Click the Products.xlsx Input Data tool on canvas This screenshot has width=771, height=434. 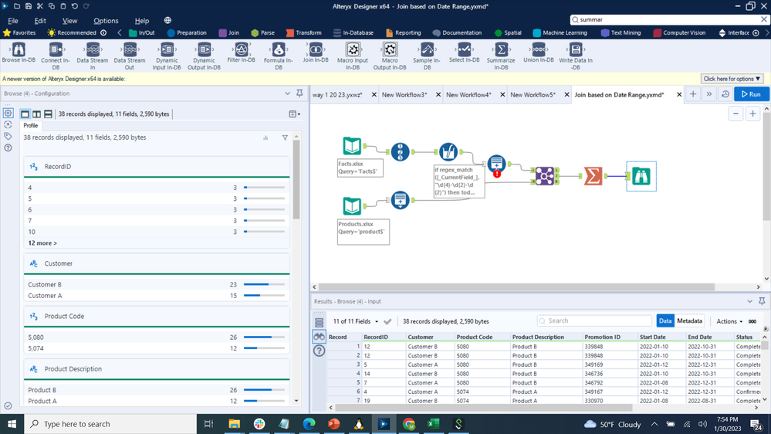352,206
